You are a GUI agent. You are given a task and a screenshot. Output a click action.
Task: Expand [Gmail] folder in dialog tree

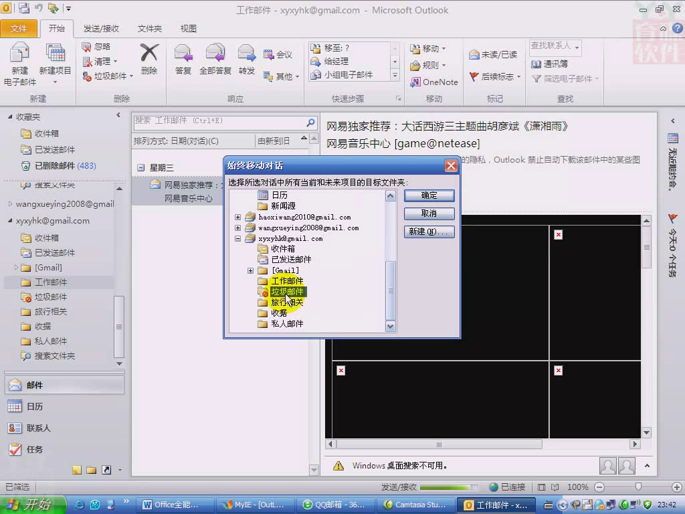pos(250,270)
